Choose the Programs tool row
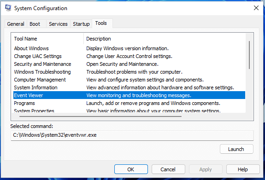 [130, 103]
